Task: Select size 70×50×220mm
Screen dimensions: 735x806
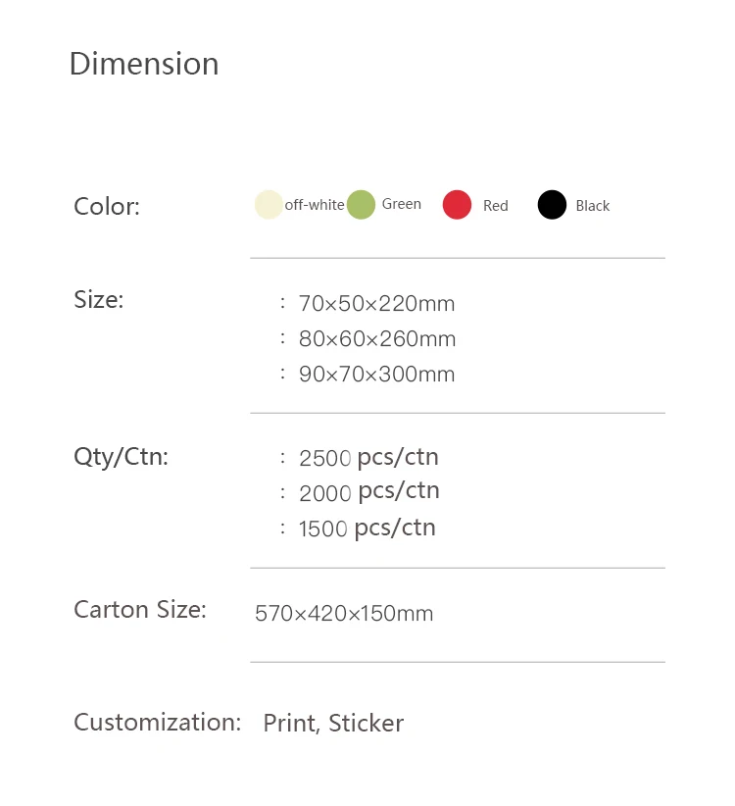Action: point(376,304)
